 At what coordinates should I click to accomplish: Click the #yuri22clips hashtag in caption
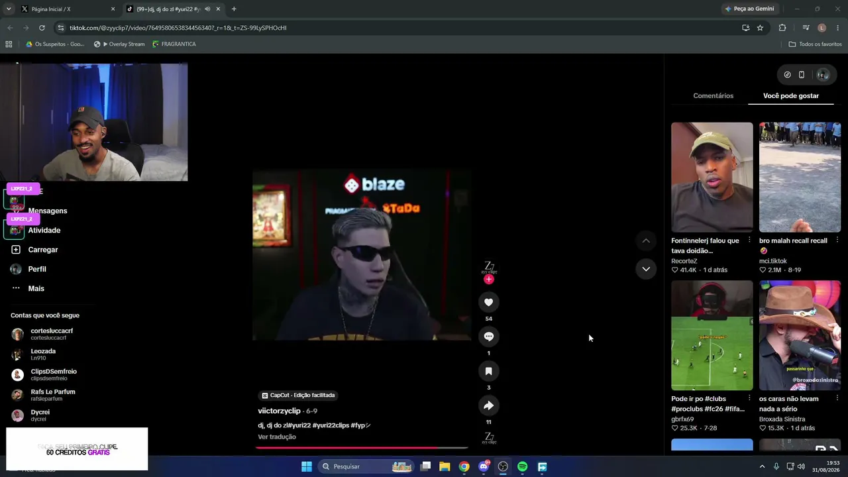click(x=331, y=425)
